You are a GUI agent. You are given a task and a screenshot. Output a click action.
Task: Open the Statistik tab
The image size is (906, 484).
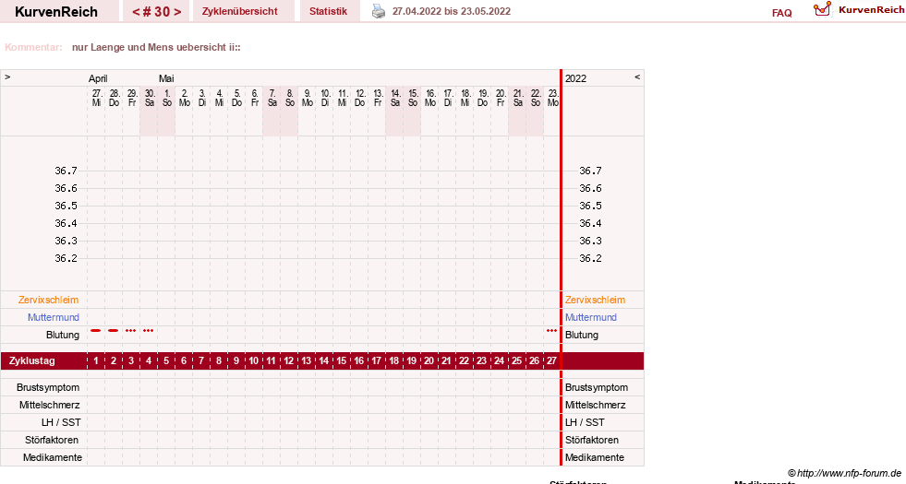tap(328, 12)
